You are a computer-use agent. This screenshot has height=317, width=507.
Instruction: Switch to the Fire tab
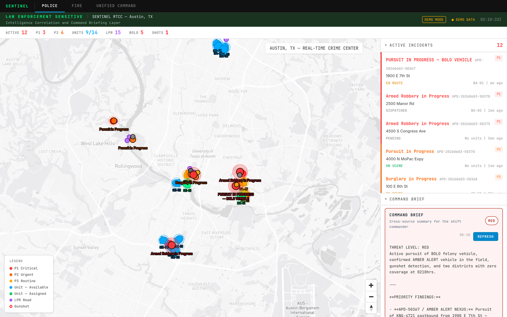(x=77, y=6)
